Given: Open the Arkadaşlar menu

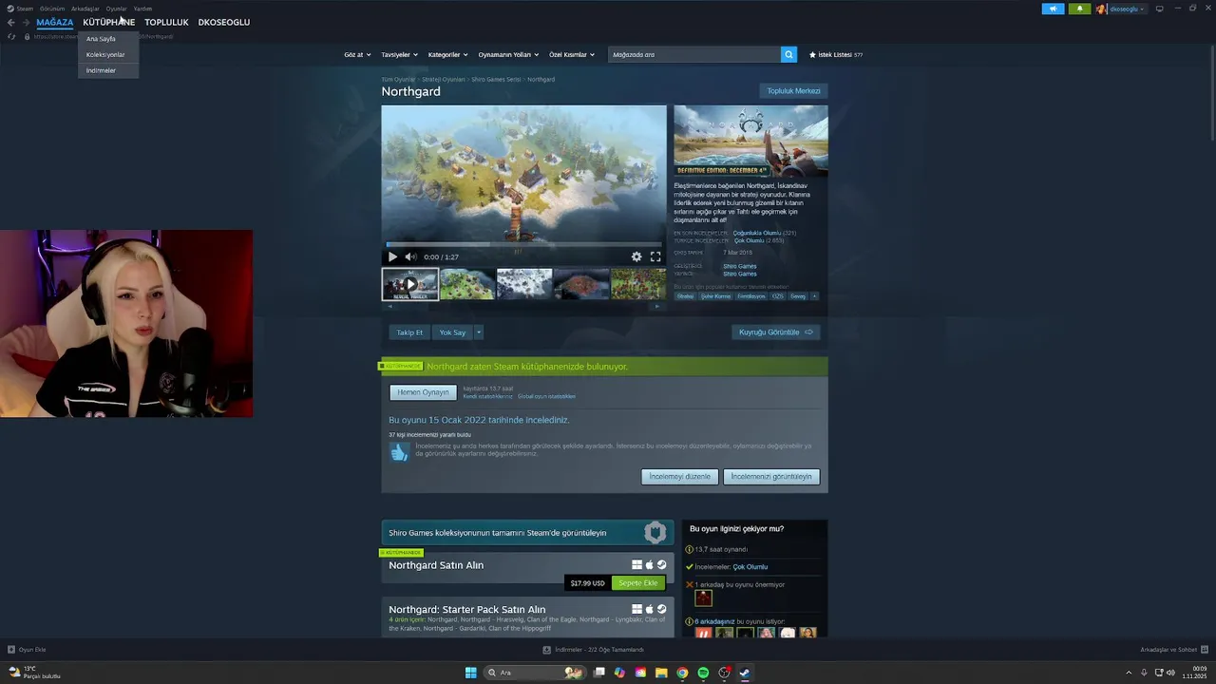Looking at the screenshot, I should (85, 9).
